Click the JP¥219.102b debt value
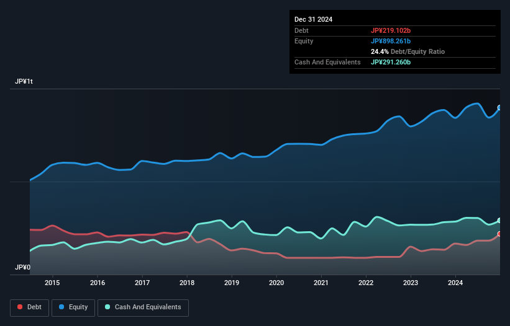The height and width of the screenshot is (326, 510). click(x=391, y=30)
